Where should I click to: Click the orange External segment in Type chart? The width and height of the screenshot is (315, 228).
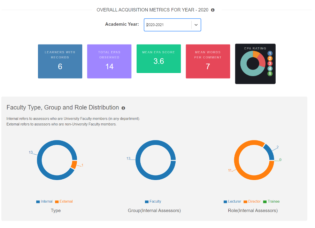(74, 165)
